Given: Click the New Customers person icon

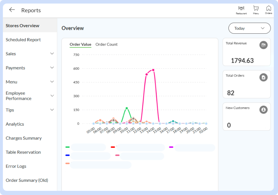Looking at the screenshot, I should coord(264,110).
